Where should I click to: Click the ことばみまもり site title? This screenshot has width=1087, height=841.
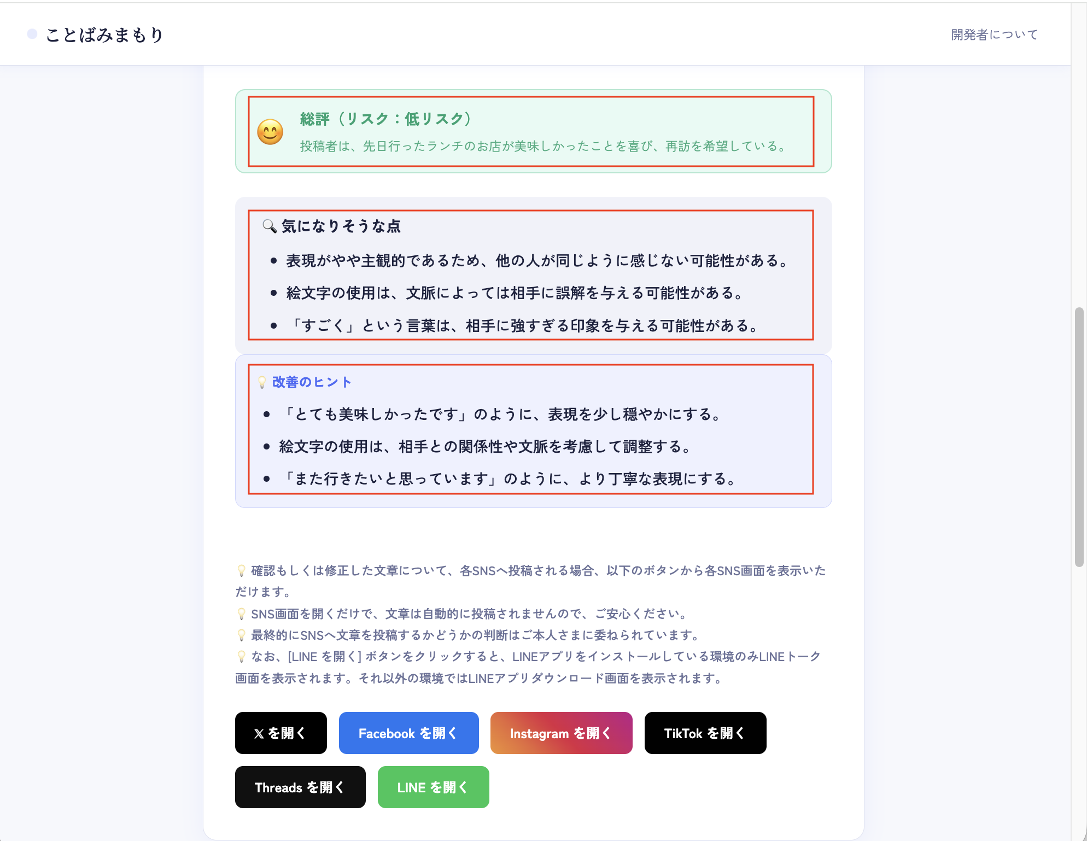(x=104, y=34)
